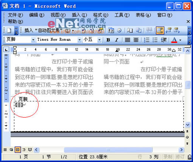Expand the style dropdown showing 页脚
The width and height of the screenshot is (193, 162).
point(33,40)
